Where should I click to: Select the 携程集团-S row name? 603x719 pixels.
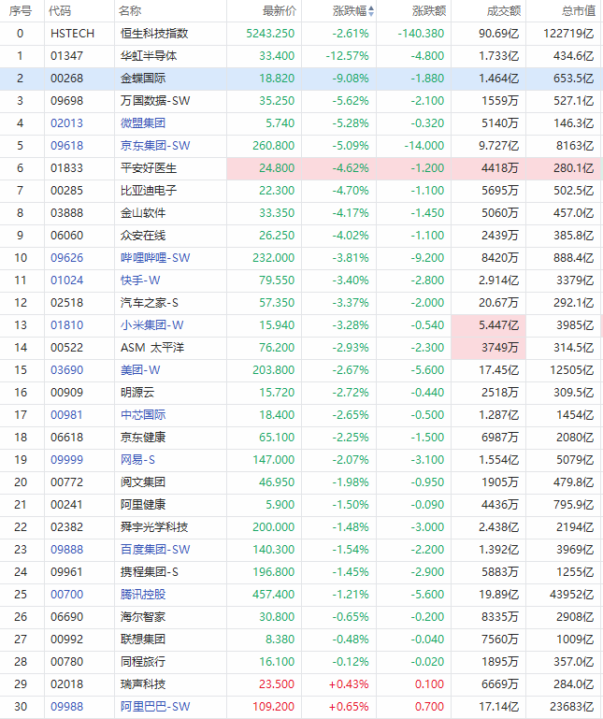point(149,572)
